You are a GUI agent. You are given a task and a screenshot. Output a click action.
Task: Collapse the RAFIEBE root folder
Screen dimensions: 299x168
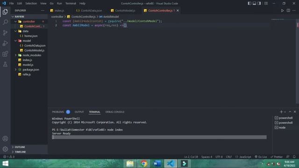pyautogui.click(x=29, y=17)
